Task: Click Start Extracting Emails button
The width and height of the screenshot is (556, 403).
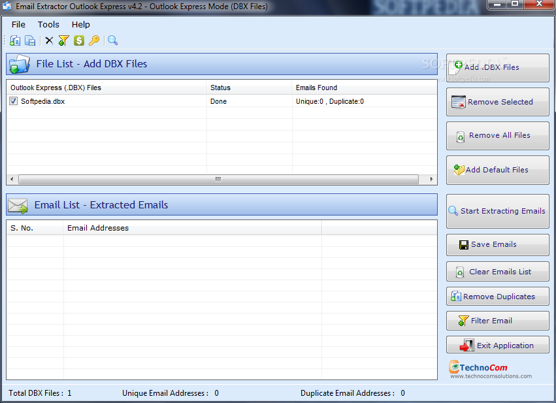Action: coord(497,211)
